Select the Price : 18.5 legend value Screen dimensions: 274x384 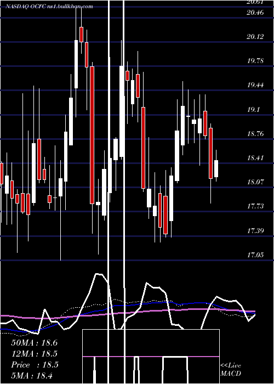tap(35, 365)
